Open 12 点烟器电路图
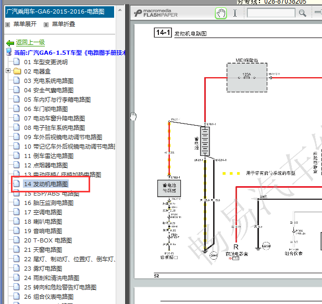Viewport: 322px width, 304px height. point(46,165)
